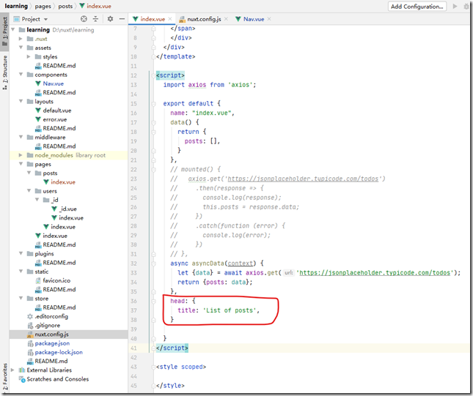Click the plugins folder
This screenshot has width=473, height=396.
(44, 253)
